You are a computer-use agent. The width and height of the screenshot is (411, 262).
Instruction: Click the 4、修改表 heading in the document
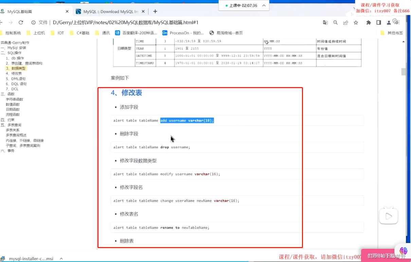(126, 93)
